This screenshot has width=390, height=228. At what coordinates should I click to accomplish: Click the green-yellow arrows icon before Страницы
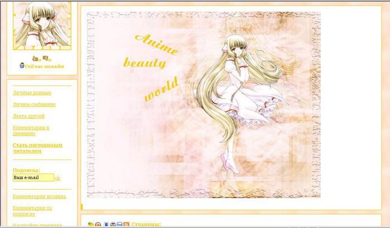(91, 224)
